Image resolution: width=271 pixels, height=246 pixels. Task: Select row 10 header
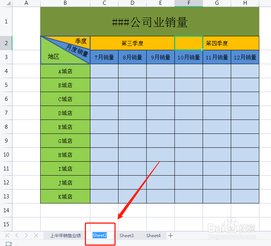6,155
